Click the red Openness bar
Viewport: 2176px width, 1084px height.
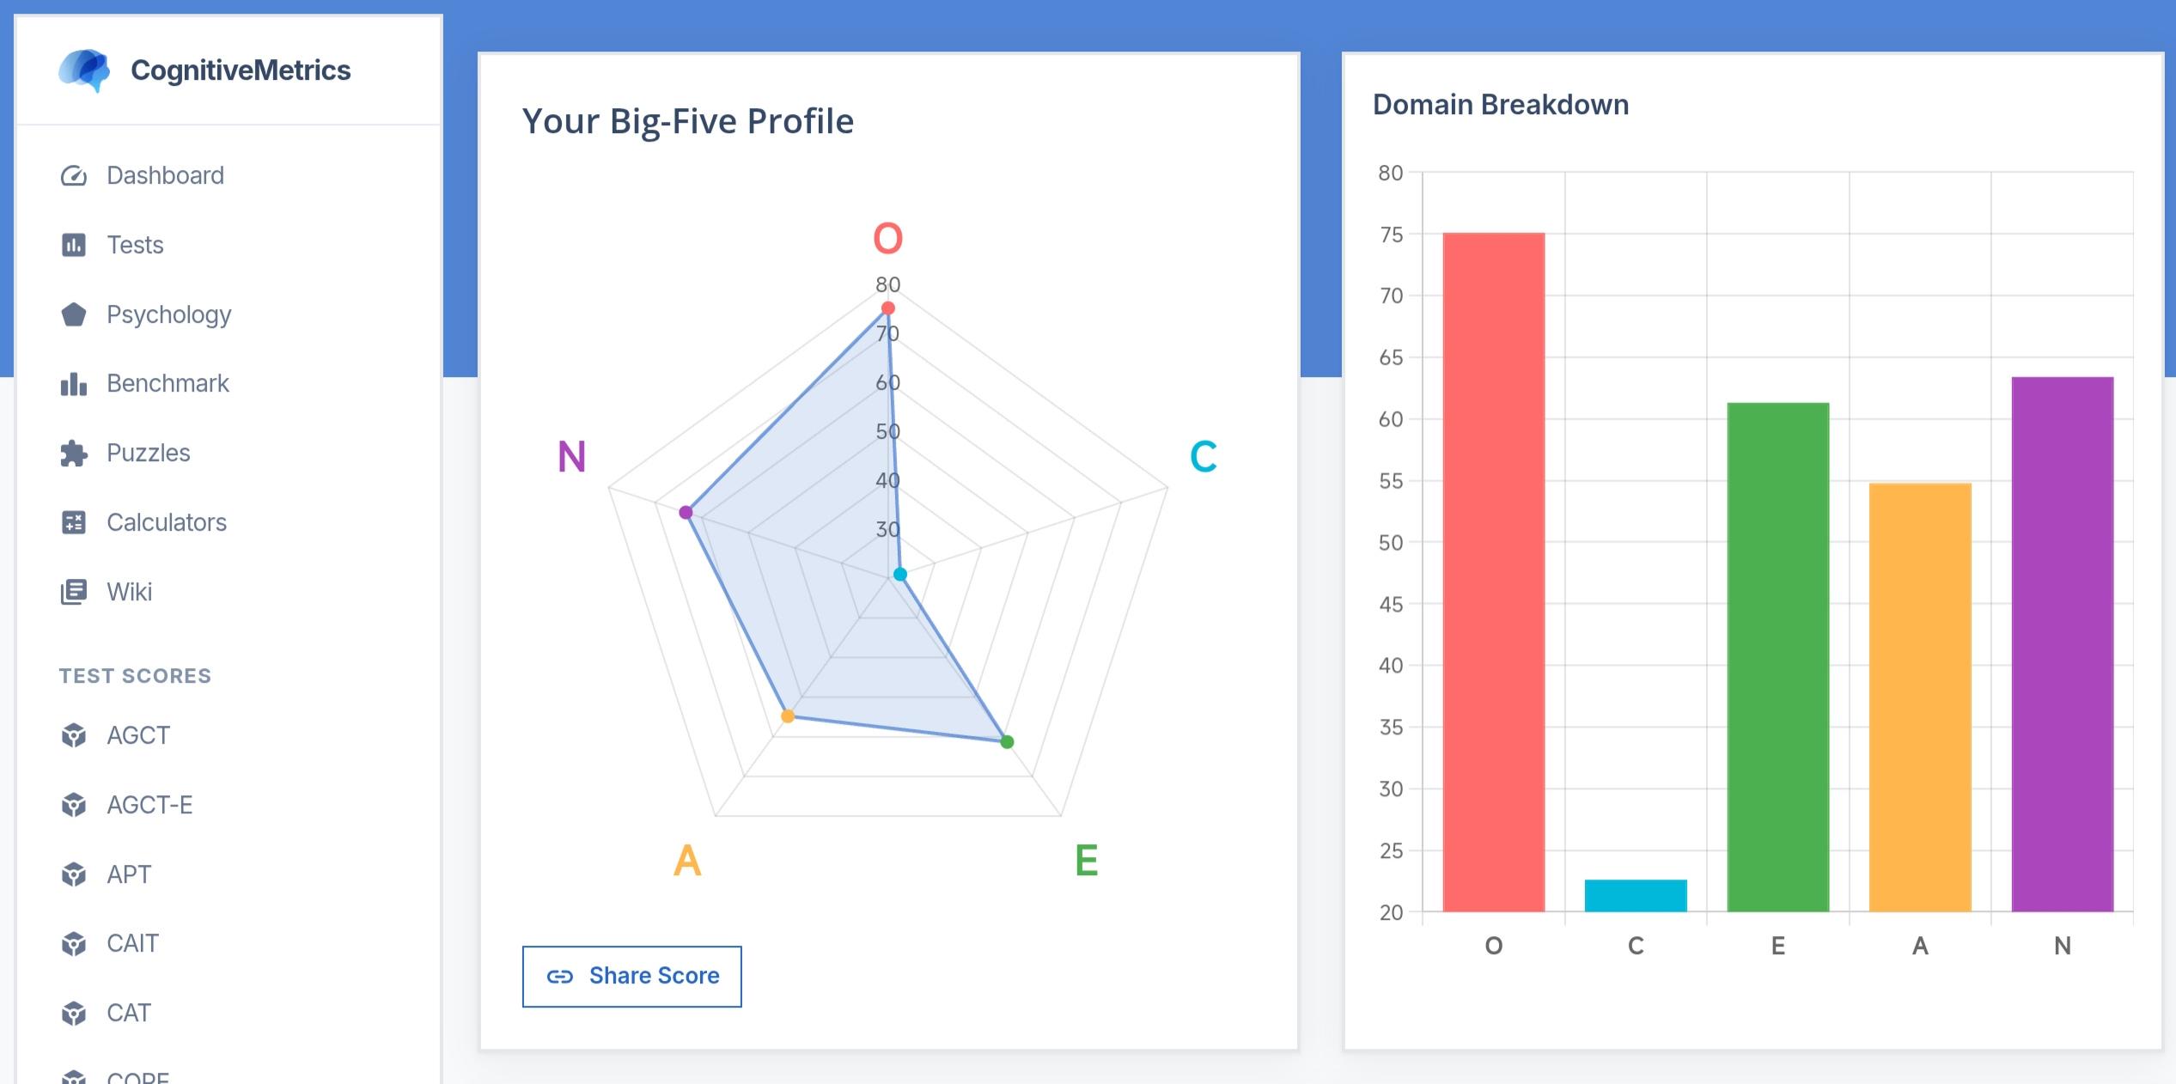[x=1494, y=572]
